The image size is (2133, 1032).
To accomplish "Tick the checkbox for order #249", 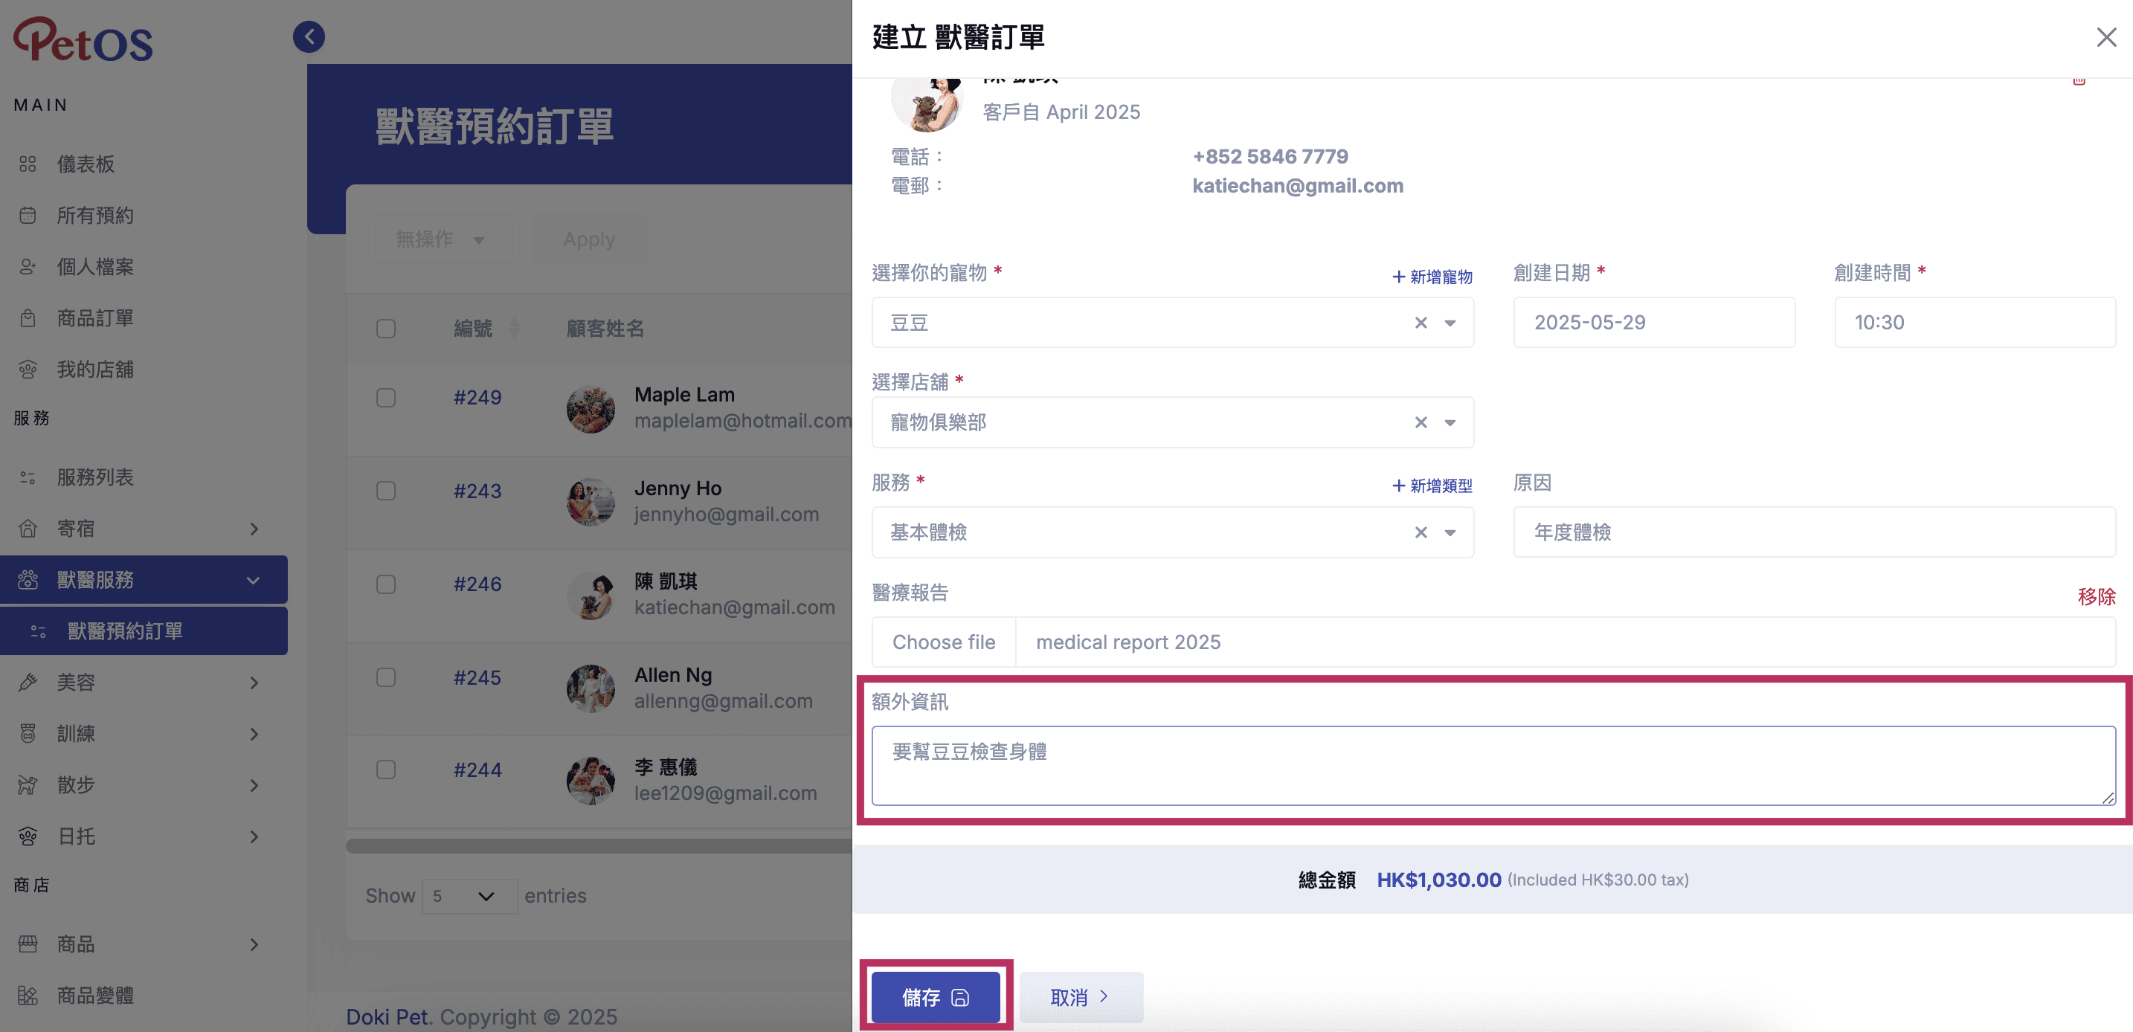I will point(386,397).
